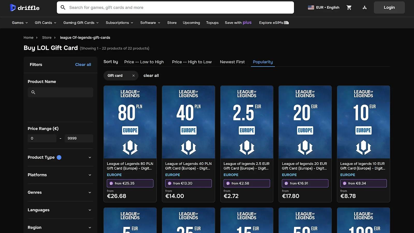This screenshot has width=414, height=233.
Task: Open the Gift Cards menu
Action: coord(45,23)
